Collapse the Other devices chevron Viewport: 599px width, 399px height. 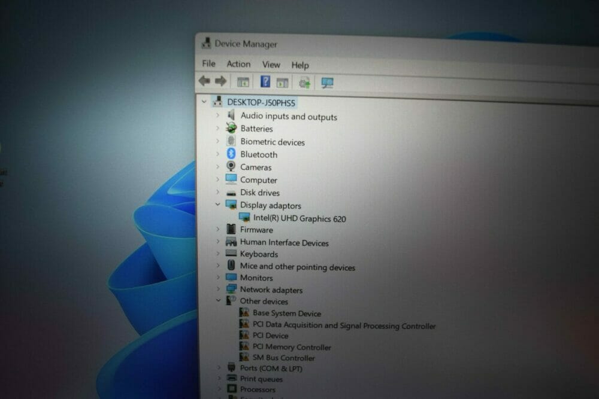[x=218, y=300]
